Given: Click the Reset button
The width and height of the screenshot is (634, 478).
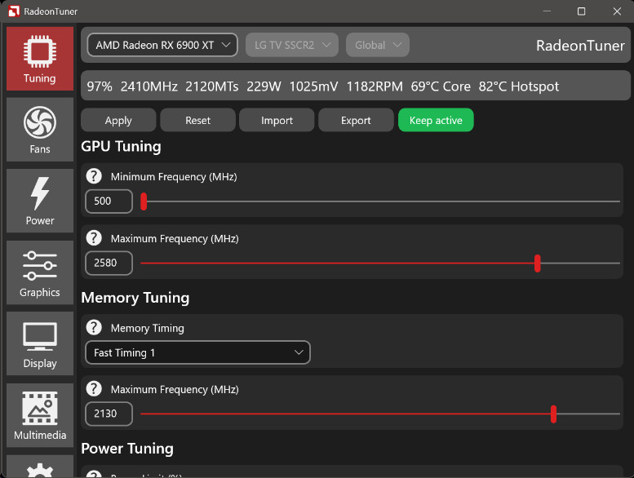Looking at the screenshot, I should click(197, 120).
